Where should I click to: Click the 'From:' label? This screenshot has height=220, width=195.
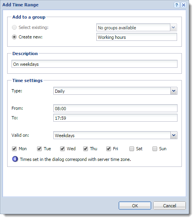[x=17, y=108]
